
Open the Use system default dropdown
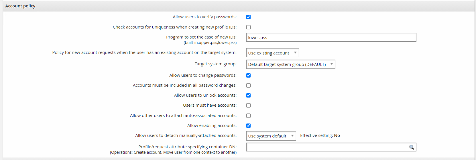coord(271,136)
